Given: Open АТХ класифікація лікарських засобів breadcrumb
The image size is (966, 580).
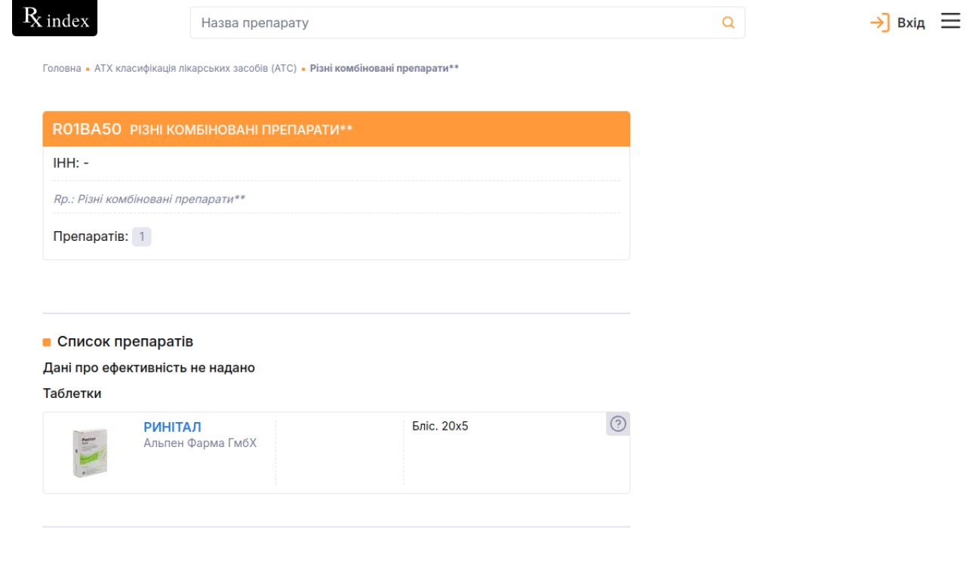Looking at the screenshot, I should tap(195, 68).
